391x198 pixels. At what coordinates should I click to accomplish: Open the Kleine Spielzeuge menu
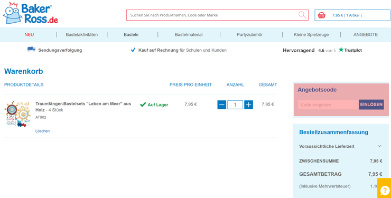tap(311, 35)
